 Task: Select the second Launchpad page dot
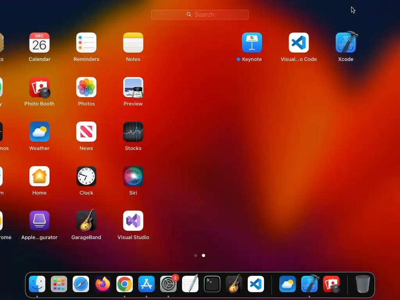204,255
